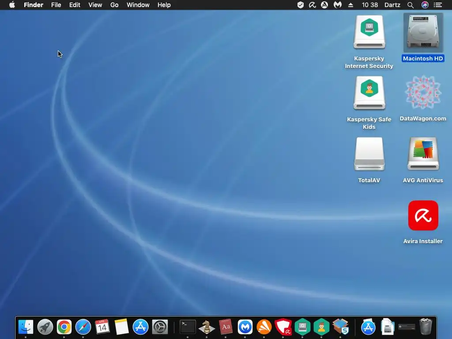
Task: Open Safari compass icon in Dock
Action: [x=83, y=327]
